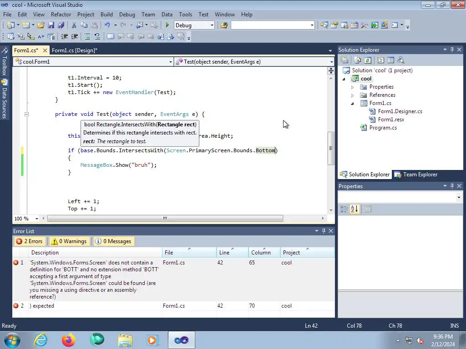Screen dimensions: 466x349
Task: Select Program.cs in Solution Explorer
Action: point(383,128)
